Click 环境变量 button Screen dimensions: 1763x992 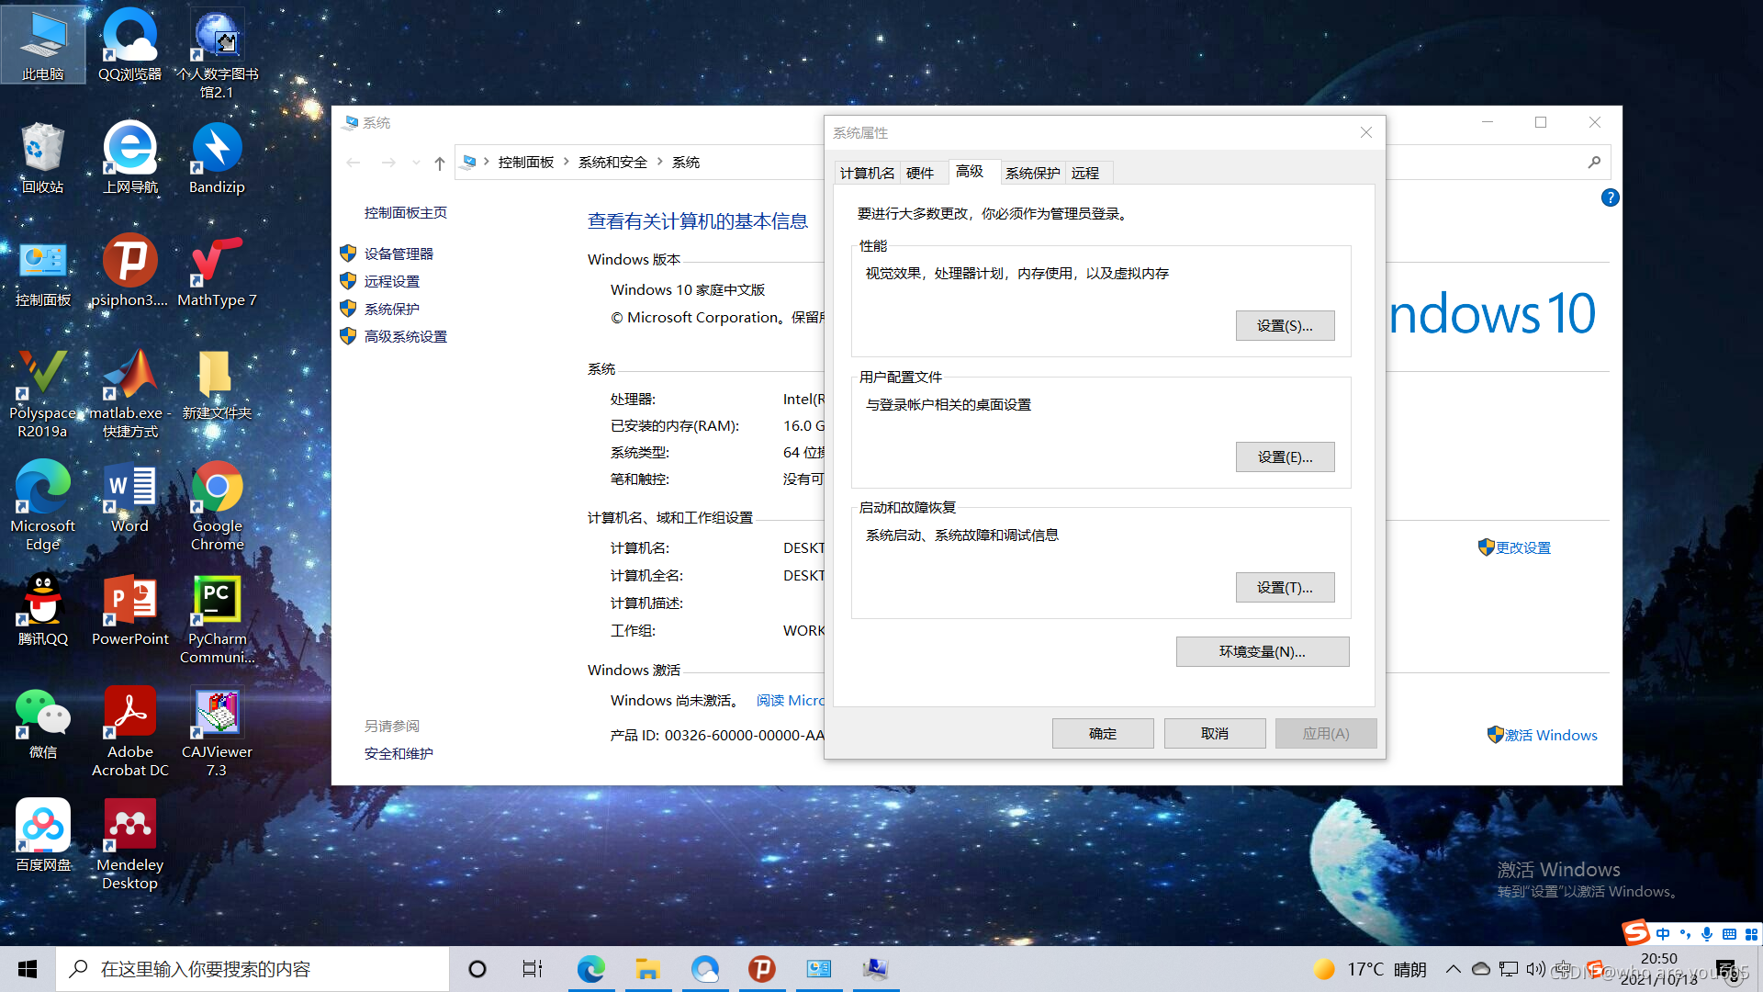pyautogui.click(x=1262, y=650)
